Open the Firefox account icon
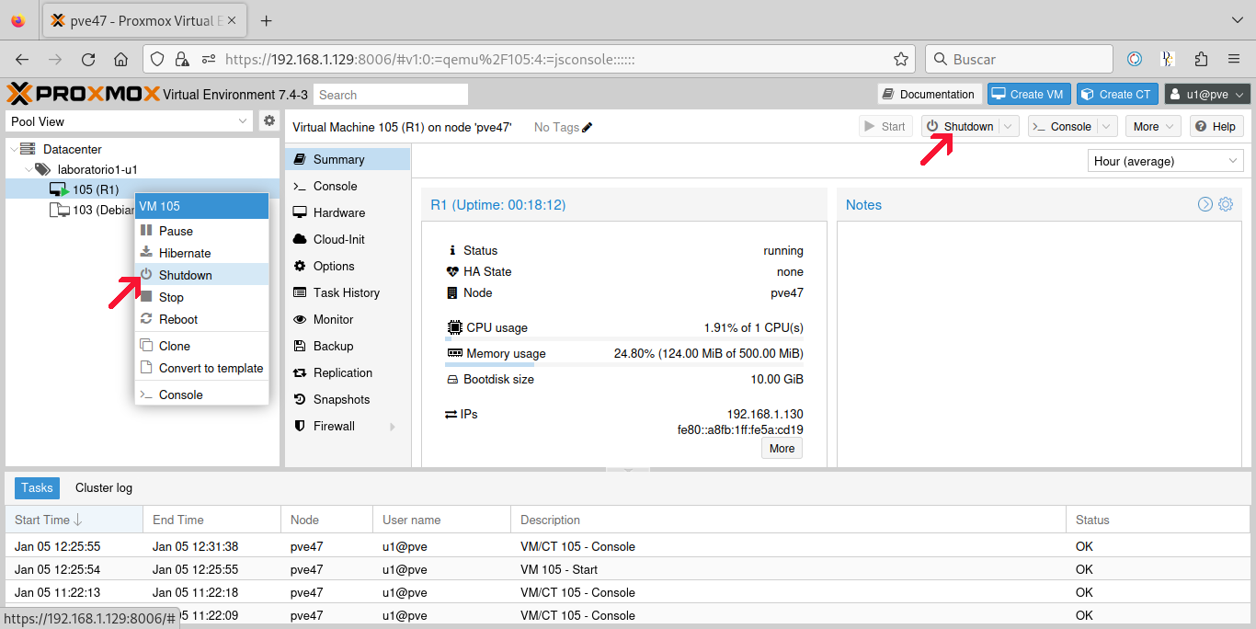The width and height of the screenshot is (1256, 629). [x=1135, y=59]
